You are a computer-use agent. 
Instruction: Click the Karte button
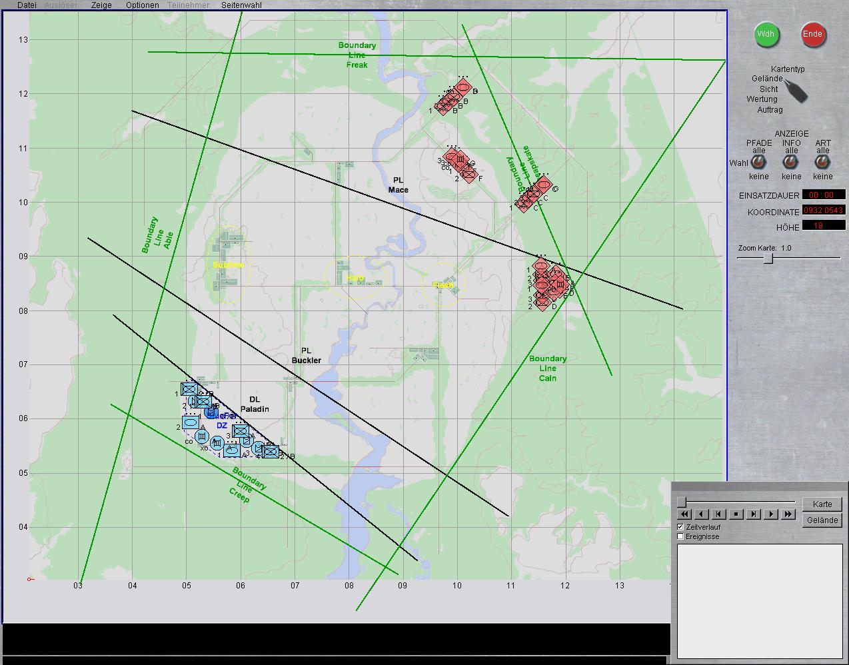pos(822,504)
